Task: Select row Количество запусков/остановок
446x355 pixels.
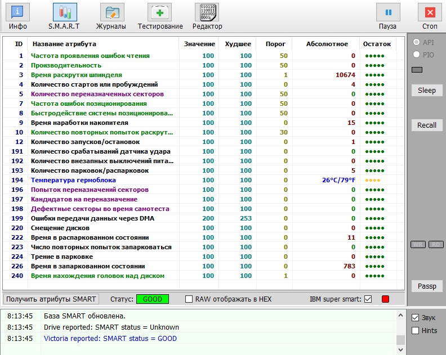Action: click(203, 142)
